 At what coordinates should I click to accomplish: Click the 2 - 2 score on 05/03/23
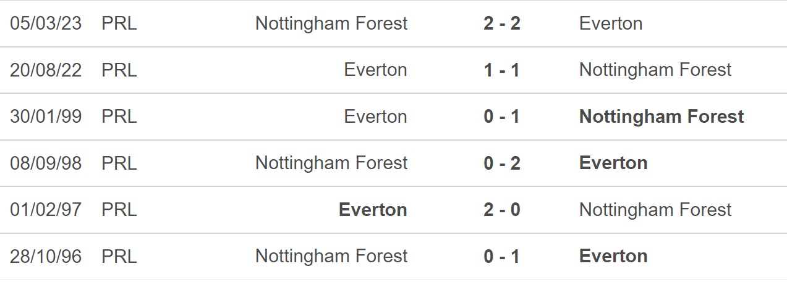click(502, 23)
